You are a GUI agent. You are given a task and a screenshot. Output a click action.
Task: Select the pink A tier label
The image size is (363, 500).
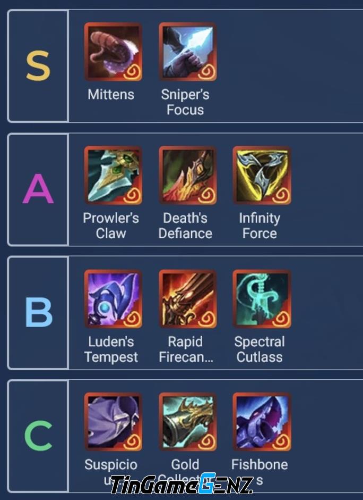pos(38,189)
